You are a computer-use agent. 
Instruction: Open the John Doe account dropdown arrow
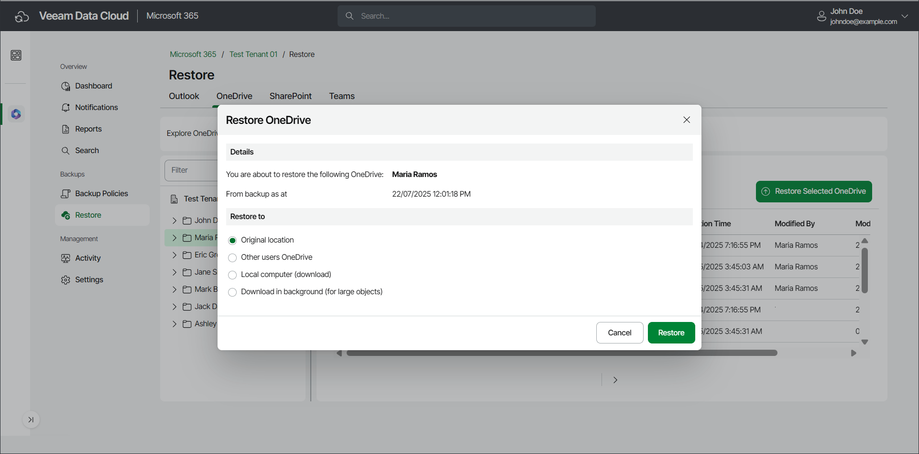tap(905, 16)
